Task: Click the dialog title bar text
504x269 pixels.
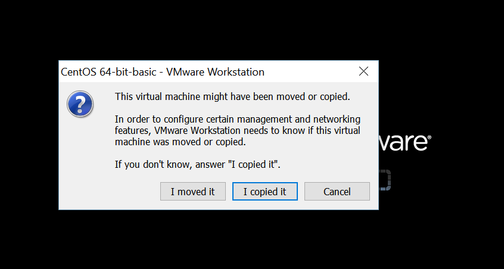Action: 163,72
